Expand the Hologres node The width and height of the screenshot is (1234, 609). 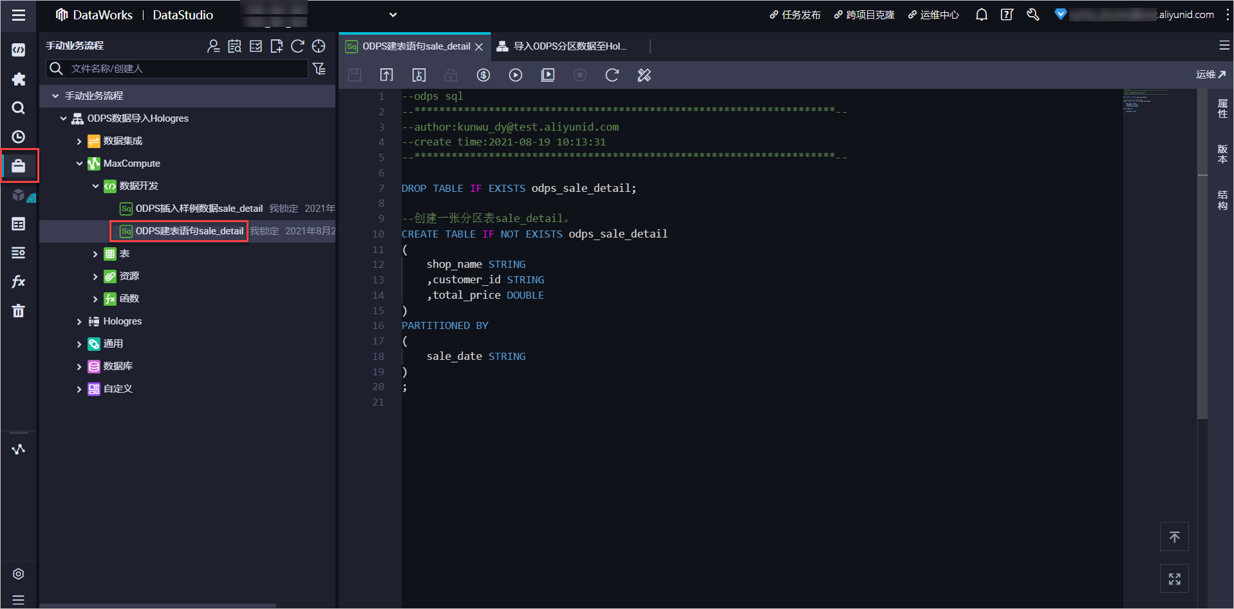tap(79, 321)
